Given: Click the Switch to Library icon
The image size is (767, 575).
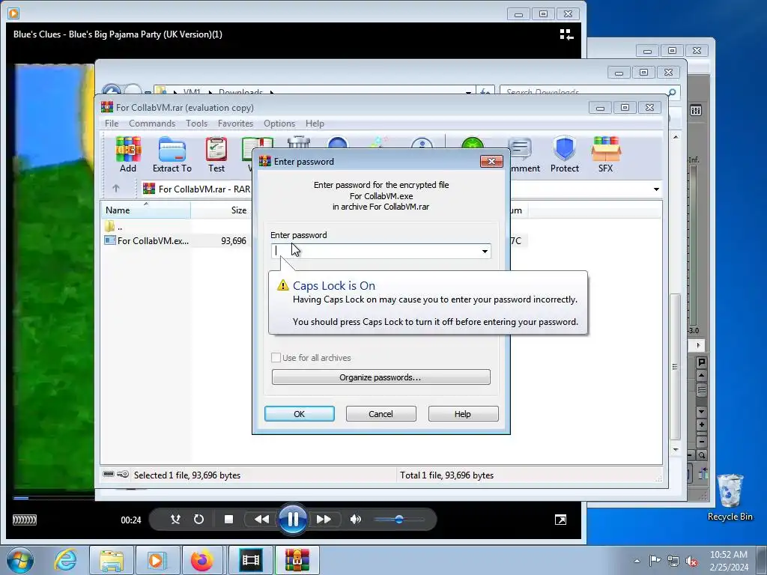Looking at the screenshot, I should [x=566, y=34].
